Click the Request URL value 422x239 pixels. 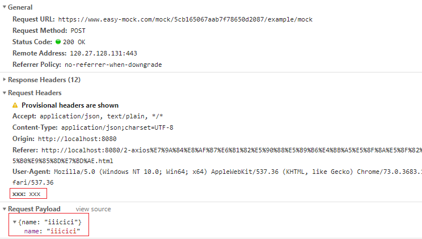(185, 19)
